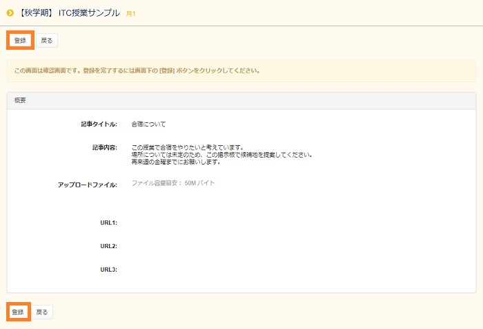Viewport: 483px width, 329px height.
Task: Click the アップロードファイル label
Action: tap(88, 185)
